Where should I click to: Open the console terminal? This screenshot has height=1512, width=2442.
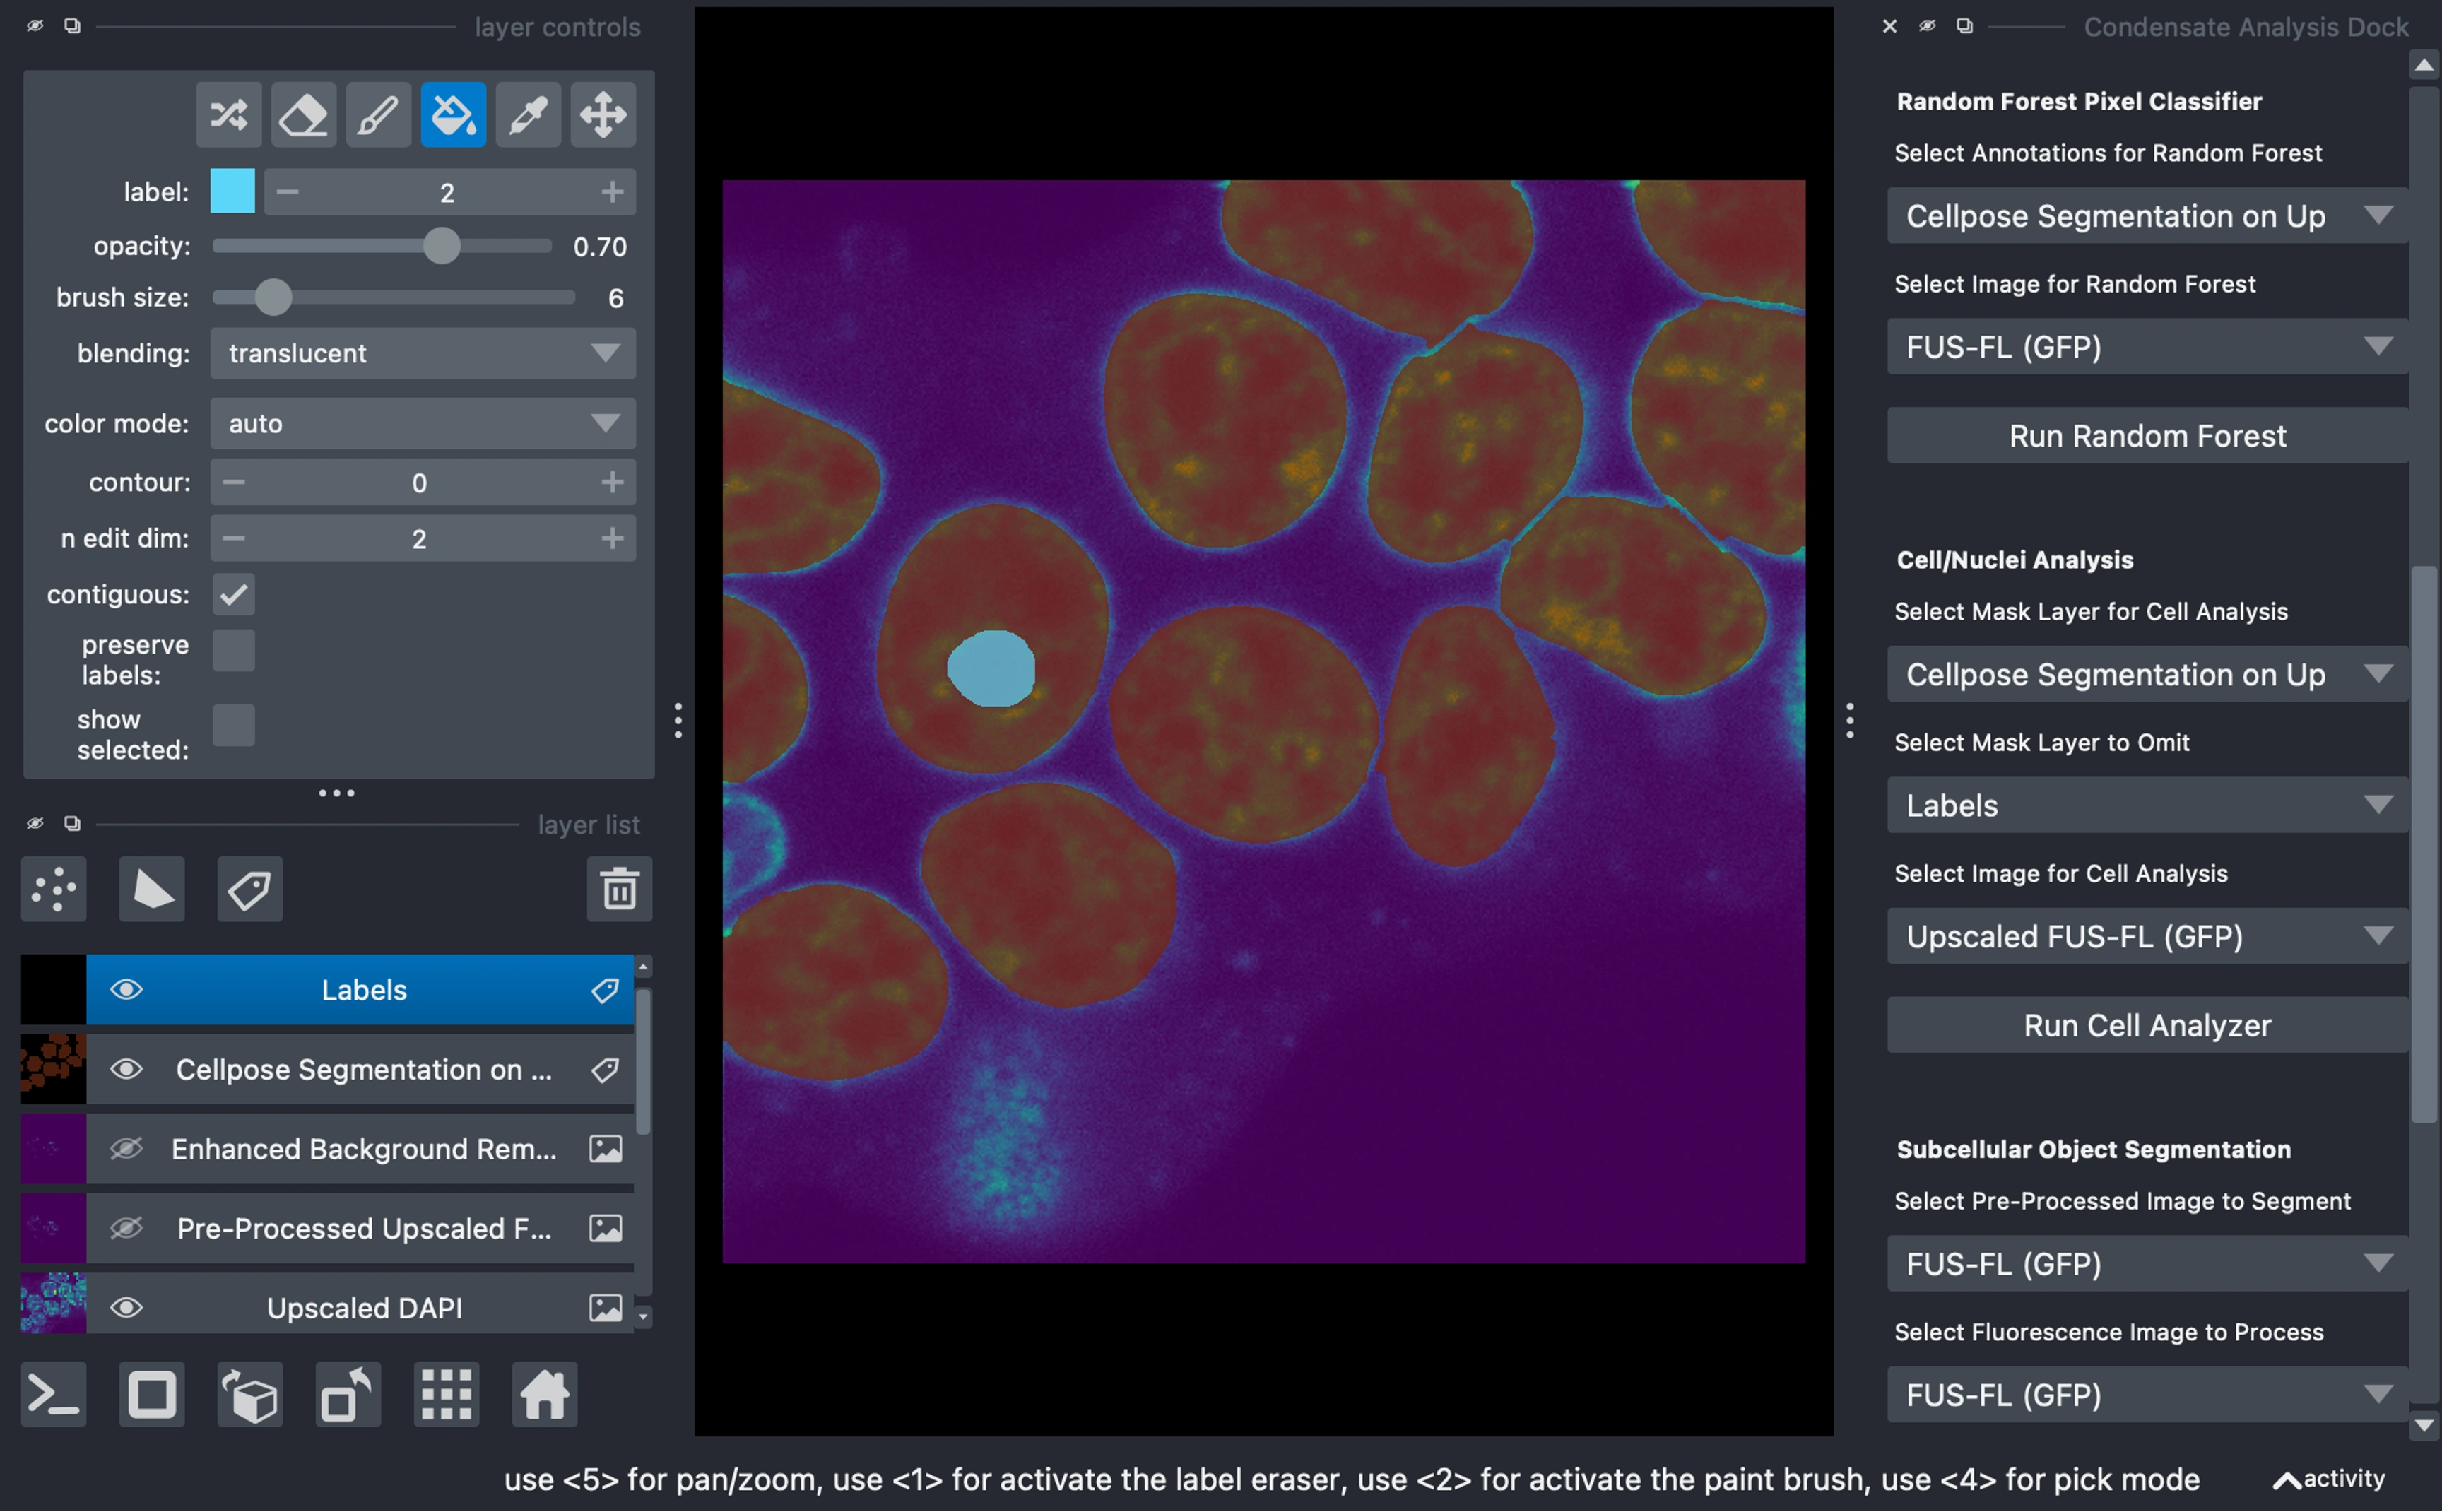click(54, 1393)
